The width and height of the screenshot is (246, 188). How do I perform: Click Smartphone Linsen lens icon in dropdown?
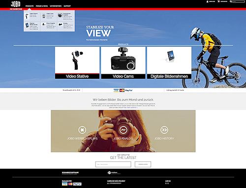60,15
